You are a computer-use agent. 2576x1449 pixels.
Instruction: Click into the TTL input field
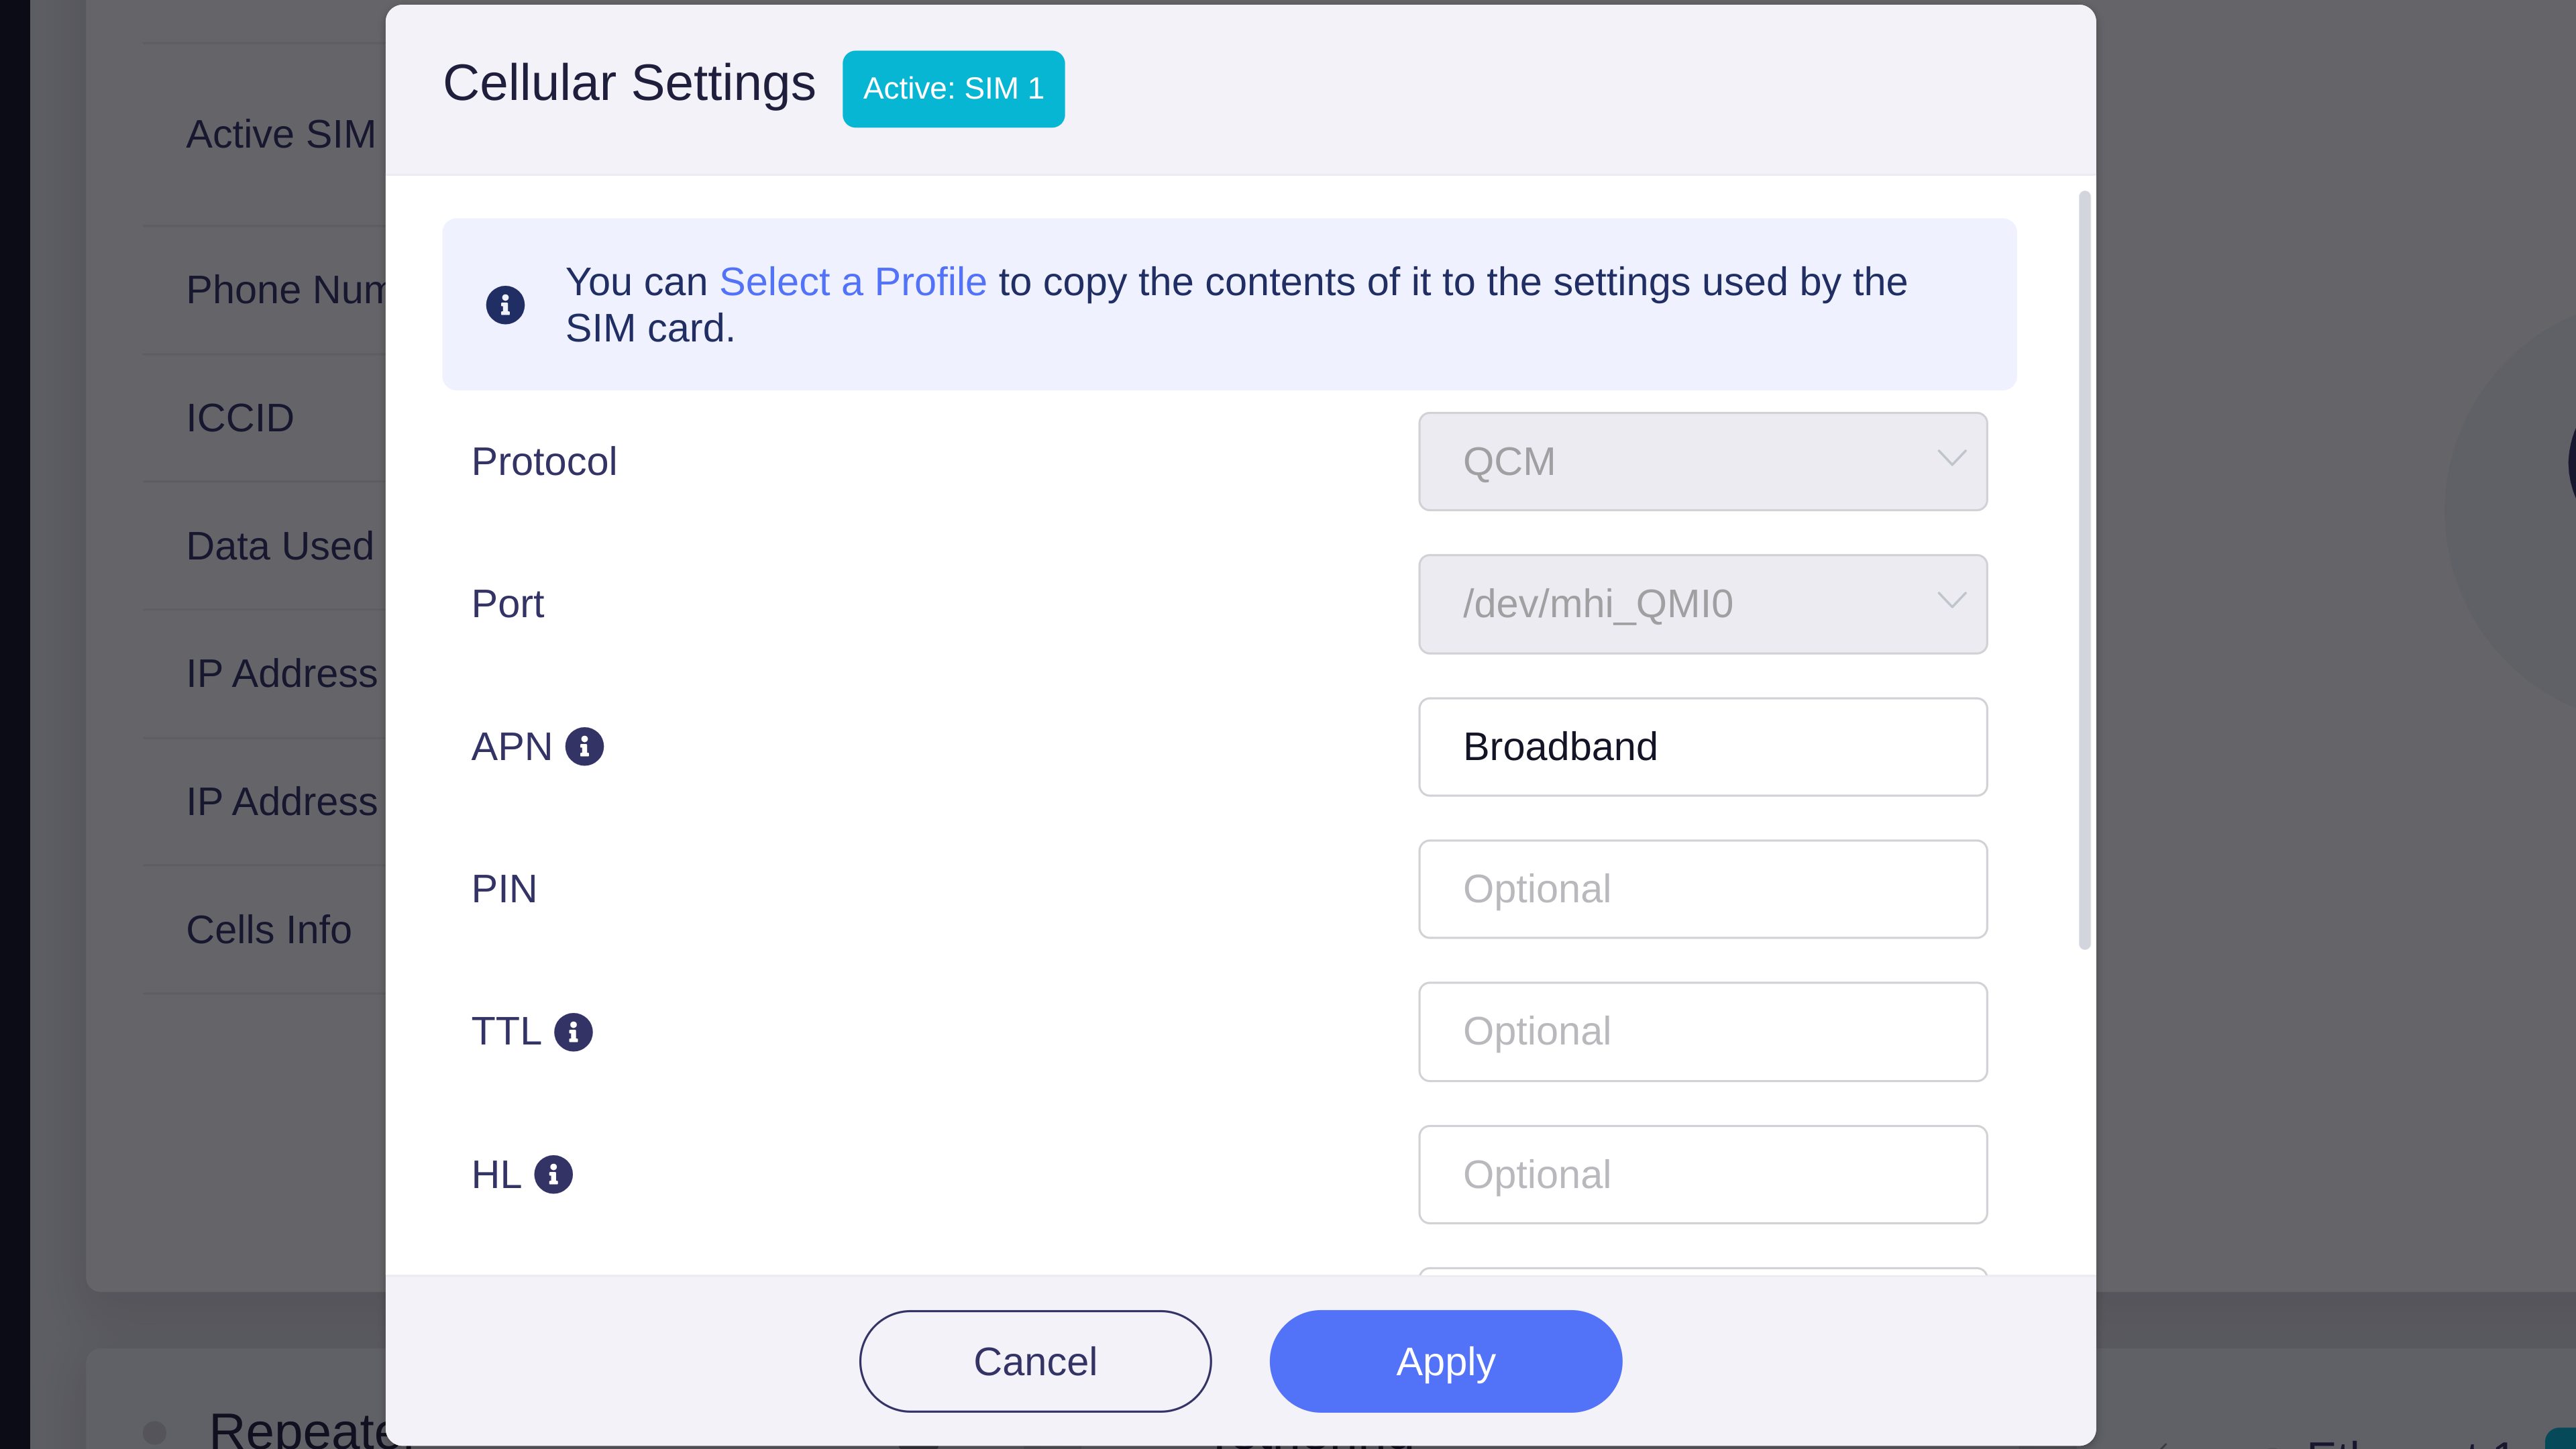[1702, 1031]
